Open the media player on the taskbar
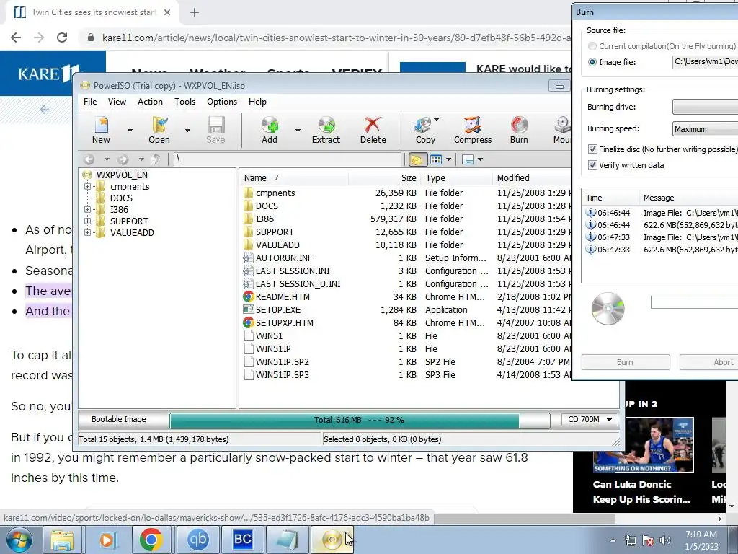Viewport: 738px width, 554px height. (107, 540)
